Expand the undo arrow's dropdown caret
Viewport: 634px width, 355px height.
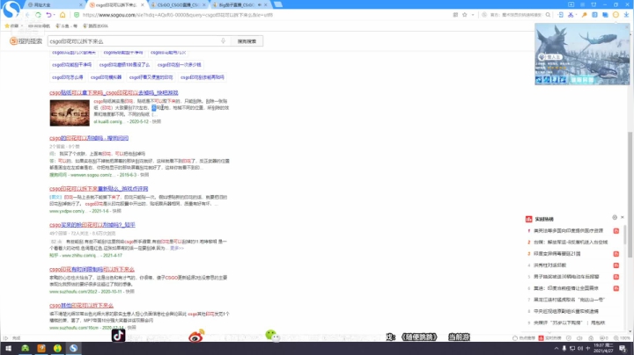point(55,15)
